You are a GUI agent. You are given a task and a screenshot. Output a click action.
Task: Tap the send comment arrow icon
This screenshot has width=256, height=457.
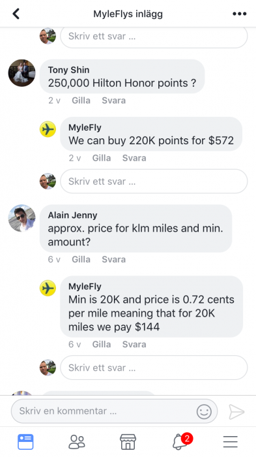(236, 411)
